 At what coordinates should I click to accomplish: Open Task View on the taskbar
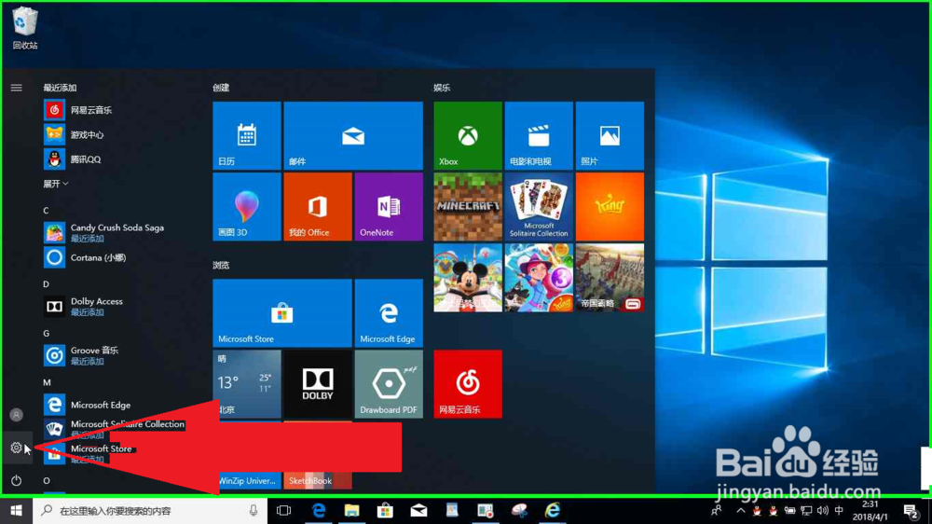[x=284, y=510]
